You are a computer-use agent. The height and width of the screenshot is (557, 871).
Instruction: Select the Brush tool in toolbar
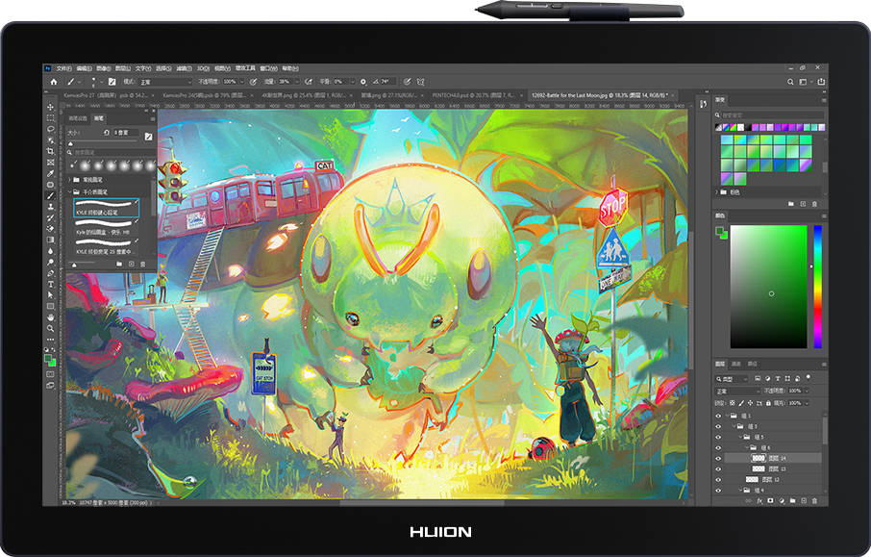[51, 195]
